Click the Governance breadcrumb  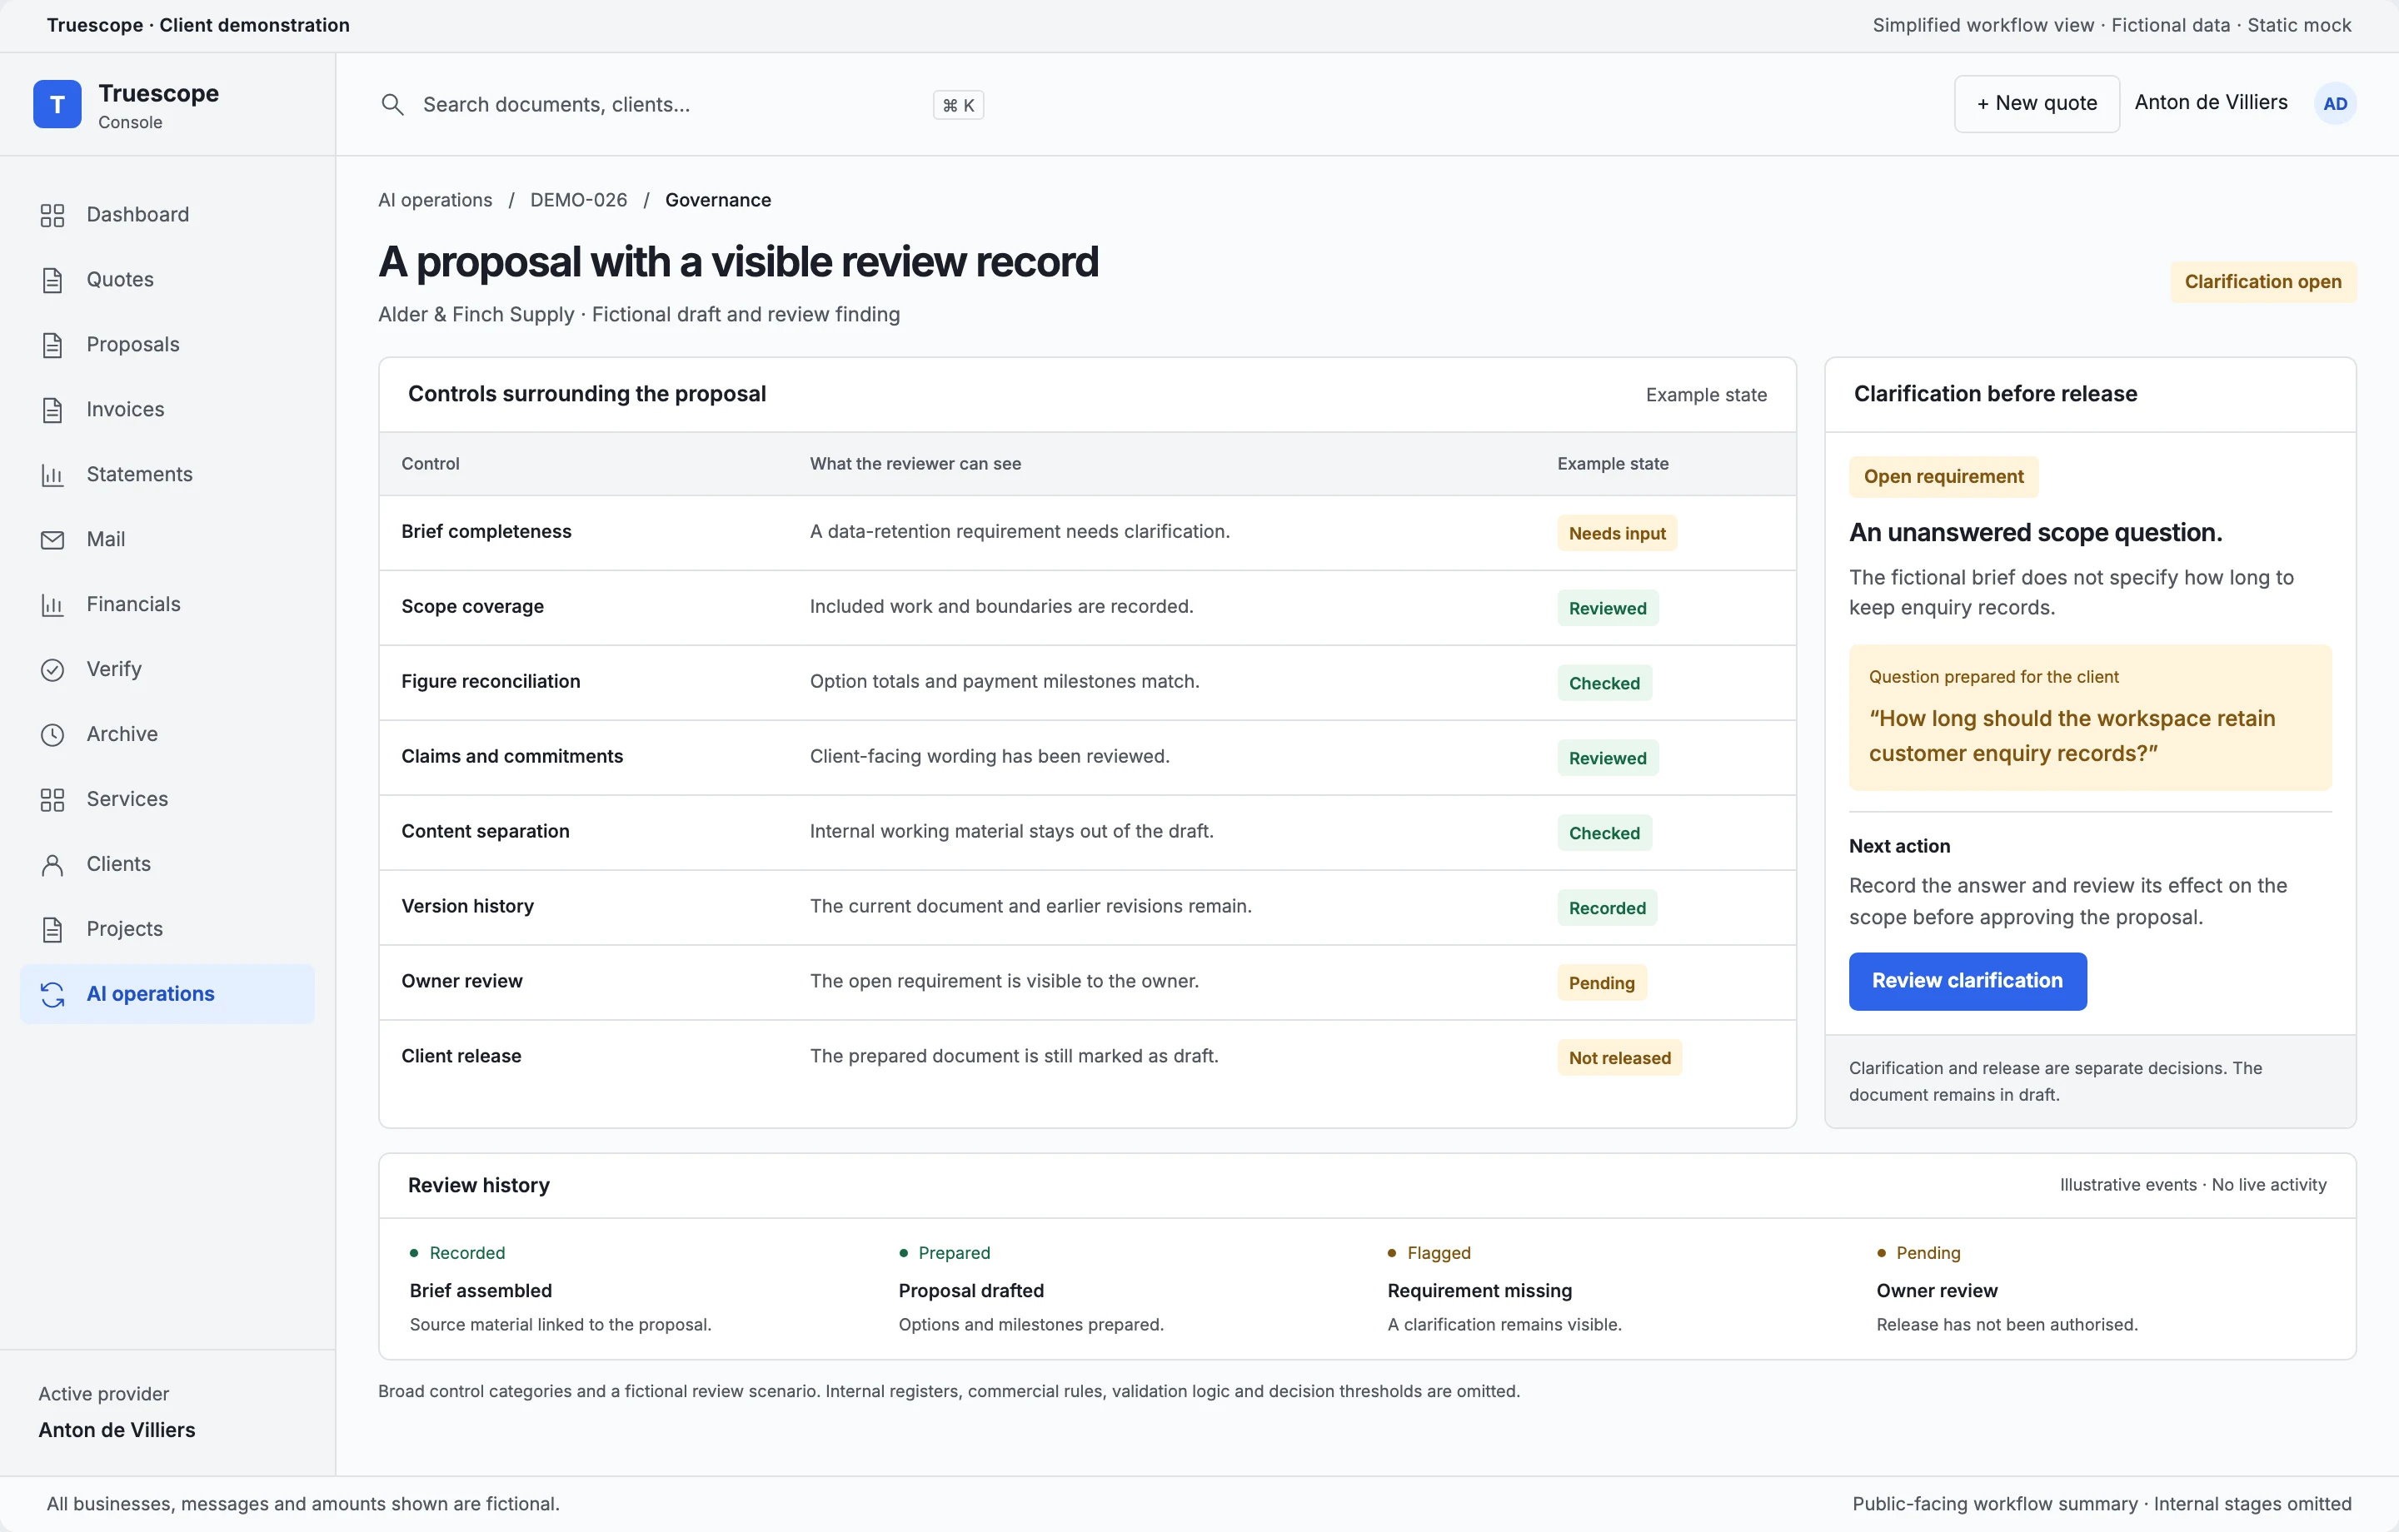[718, 200]
